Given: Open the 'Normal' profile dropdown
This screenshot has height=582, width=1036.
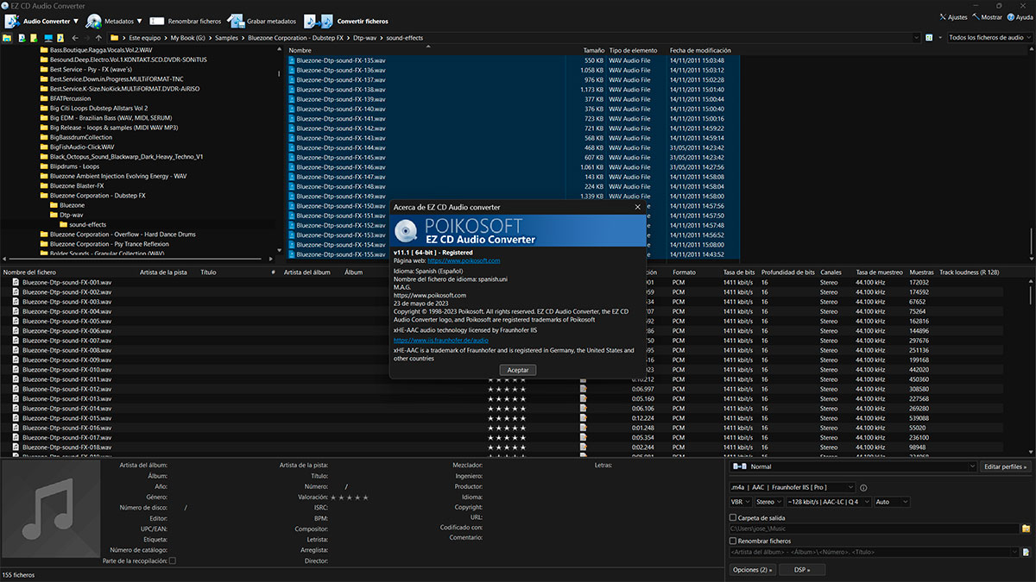Looking at the screenshot, I should coord(853,466).
